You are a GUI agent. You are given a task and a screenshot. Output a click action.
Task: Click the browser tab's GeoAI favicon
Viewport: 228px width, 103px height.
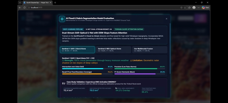point(25,3)
